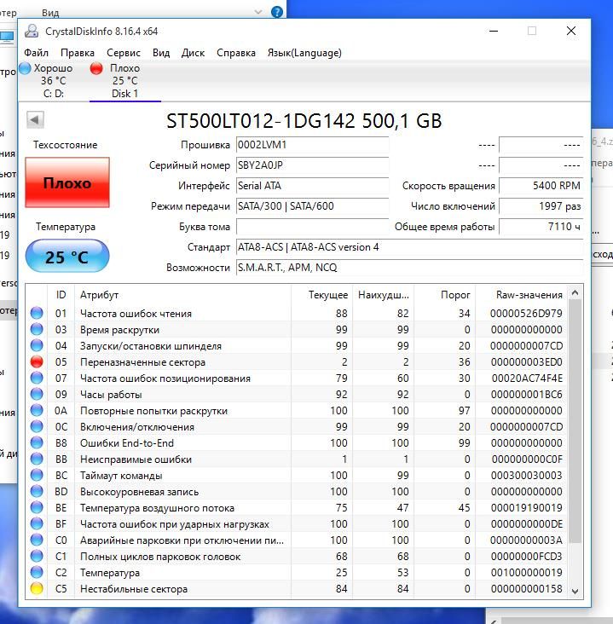Viewport: 613px width, 624px height.
Task: Click the blue status dot for Температура воздушного потока
Action: point(37,508)
